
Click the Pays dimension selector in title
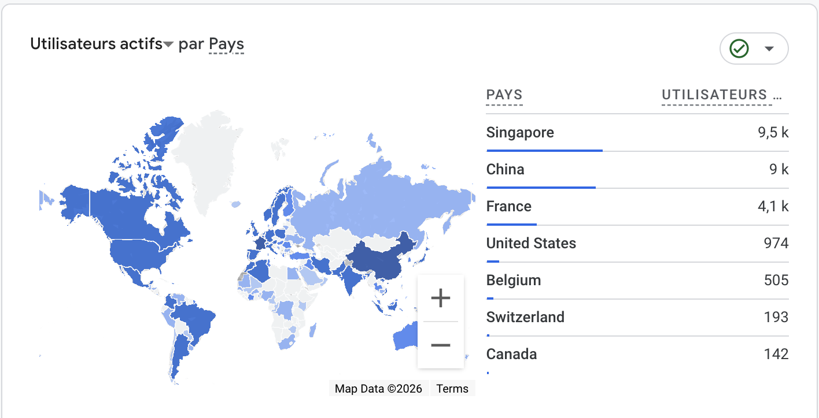[226, 44]
